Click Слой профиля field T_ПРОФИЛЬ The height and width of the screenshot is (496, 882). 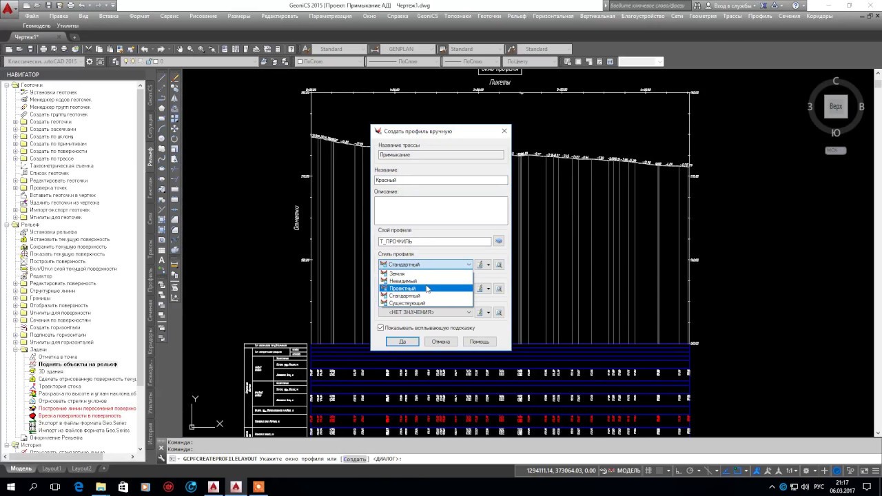435,241
